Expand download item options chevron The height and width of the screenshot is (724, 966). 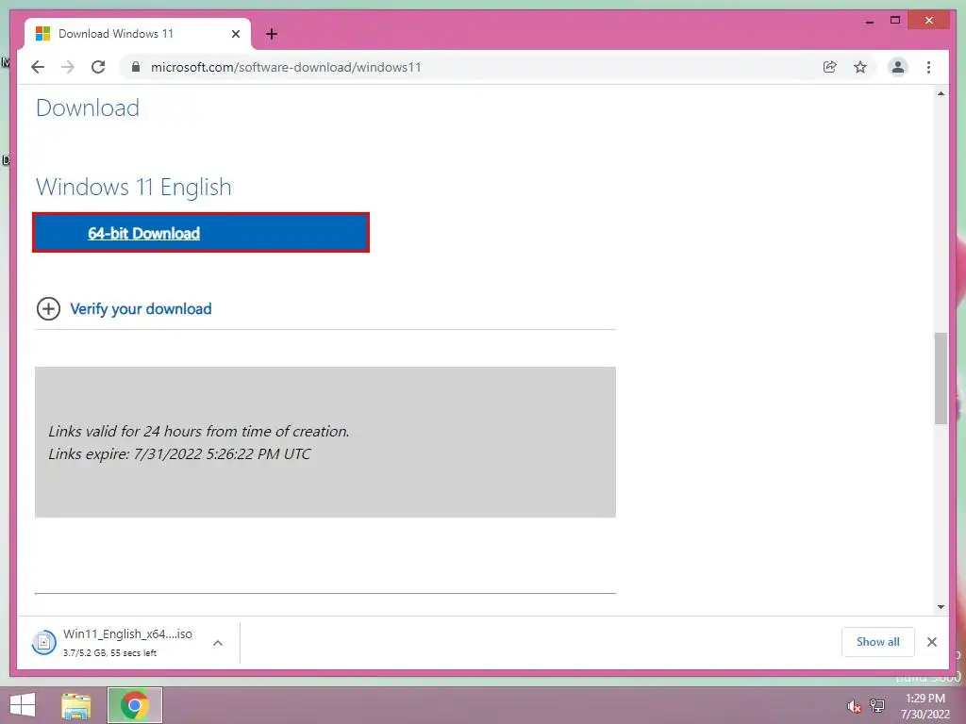point(218,643)
